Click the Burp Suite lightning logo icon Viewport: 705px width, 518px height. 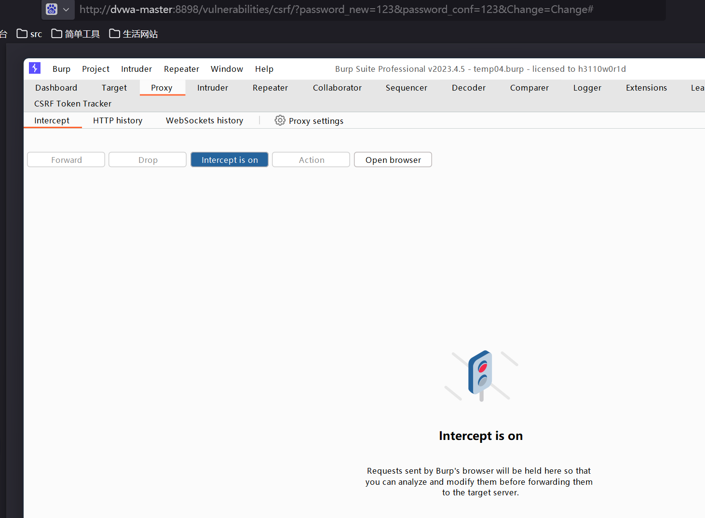35,68
